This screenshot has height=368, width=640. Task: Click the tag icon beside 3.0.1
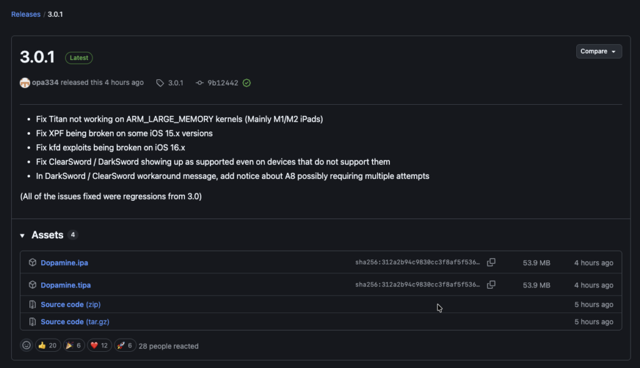(x=160, y=83)
